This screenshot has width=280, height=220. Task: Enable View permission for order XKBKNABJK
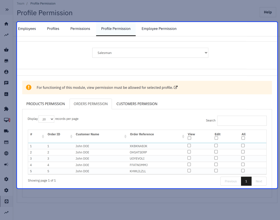[x=189, y=145]
